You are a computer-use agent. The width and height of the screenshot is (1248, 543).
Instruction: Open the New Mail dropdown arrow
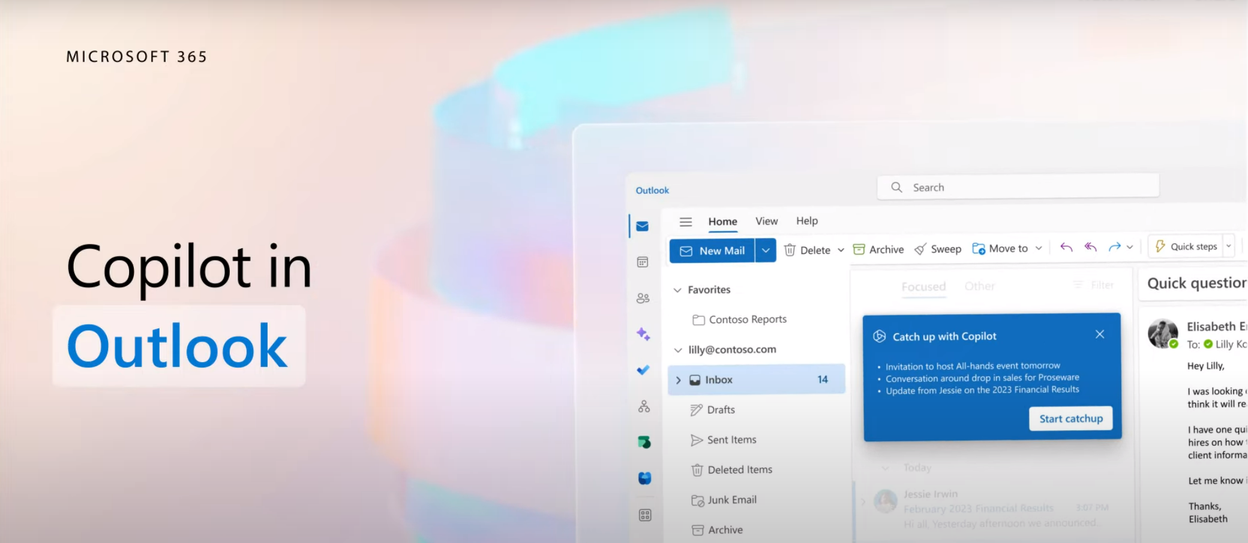pos(766,251)
